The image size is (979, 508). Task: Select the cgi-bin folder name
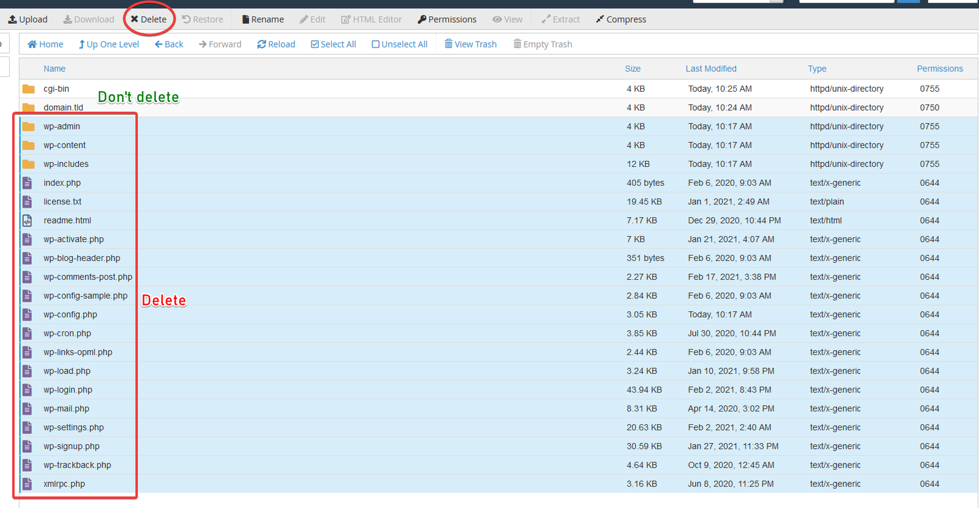56,89
